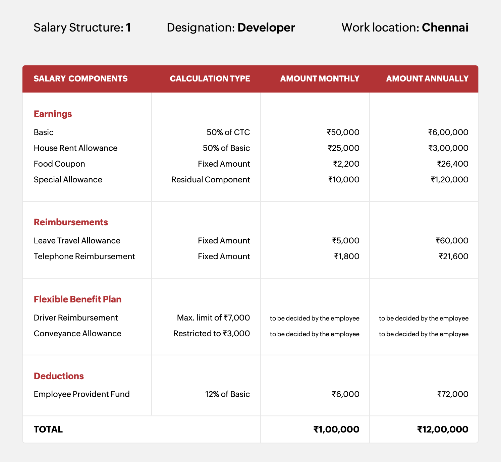Click the 'Designation: Developer' heading
Viewport: 501px width, 462px height.
click(x=231, y=27)
